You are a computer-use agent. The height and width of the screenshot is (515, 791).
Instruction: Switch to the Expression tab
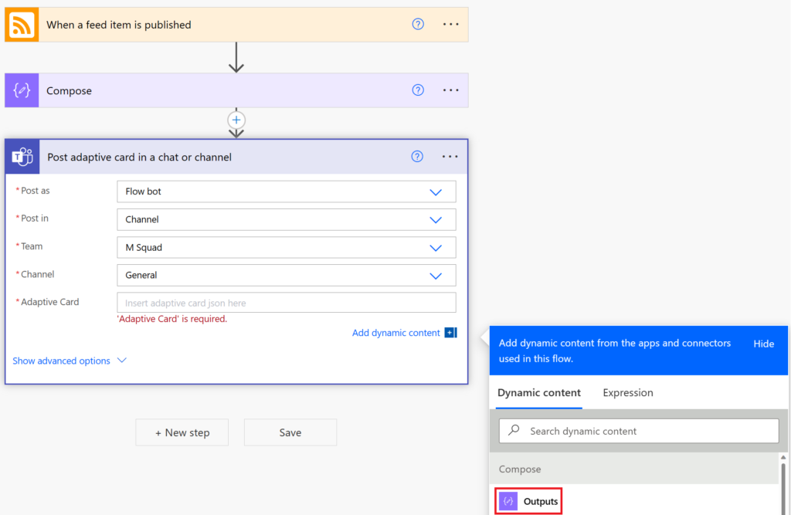(x=627, y=393)
